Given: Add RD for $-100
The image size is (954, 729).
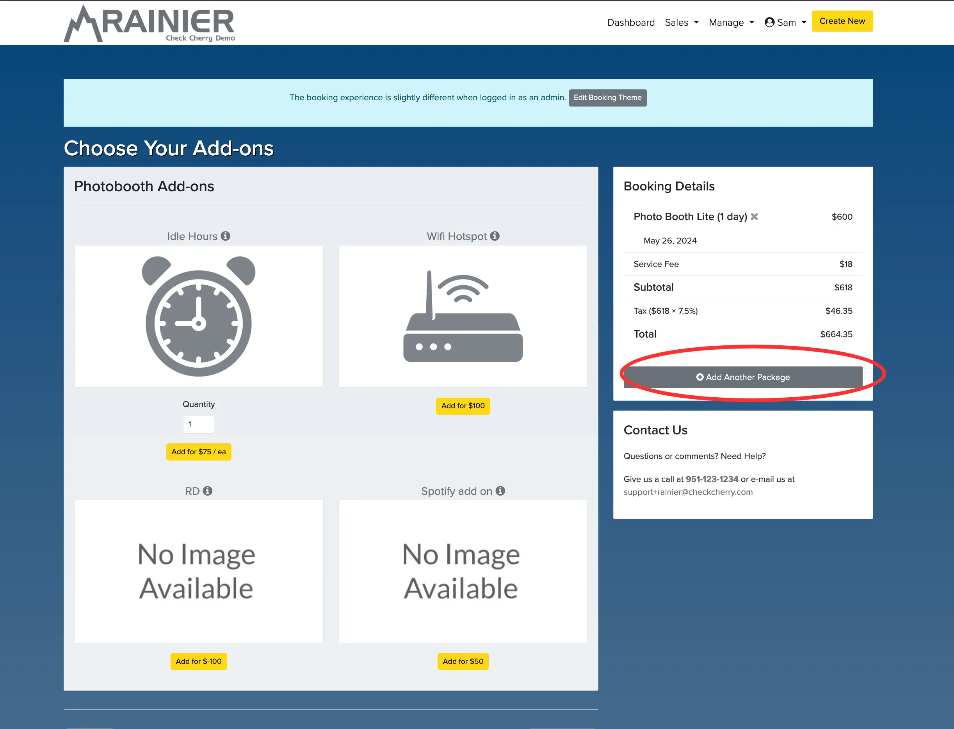Looking at the screenshot, I should [199, 661].
